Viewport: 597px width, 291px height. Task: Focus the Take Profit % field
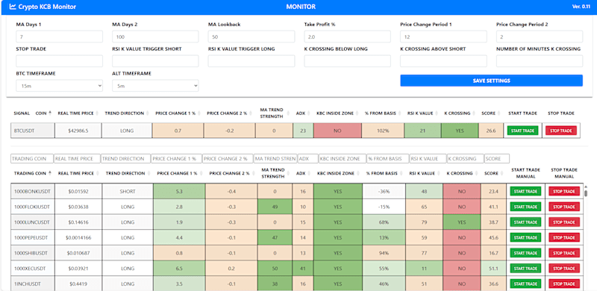347,37
